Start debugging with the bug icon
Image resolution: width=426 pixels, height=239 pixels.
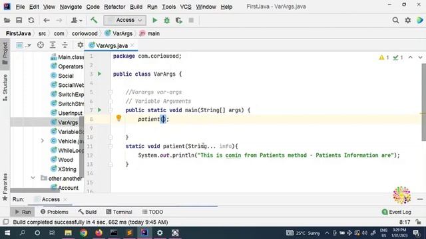pyautogui.click(x=167, y=21)
